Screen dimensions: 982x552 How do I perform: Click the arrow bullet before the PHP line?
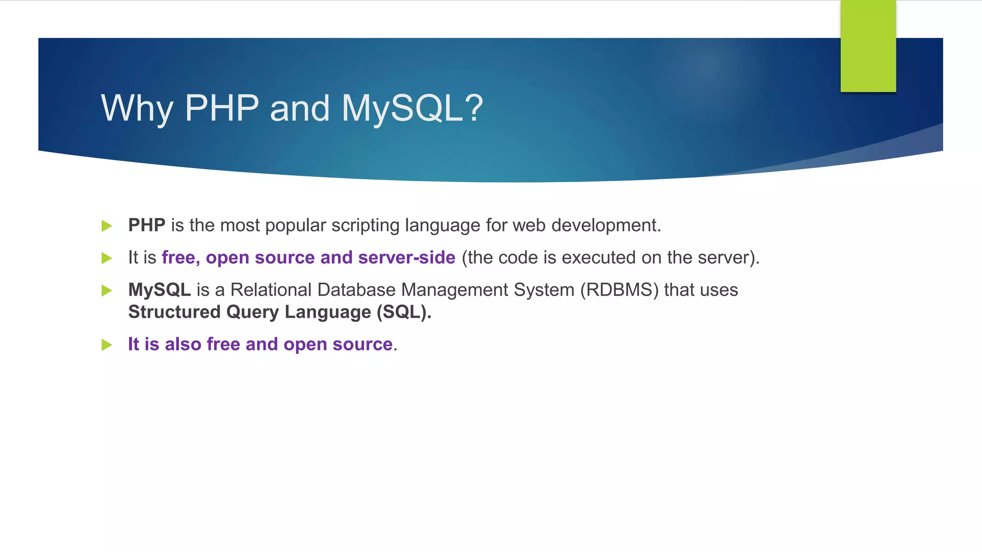(106, 226)
